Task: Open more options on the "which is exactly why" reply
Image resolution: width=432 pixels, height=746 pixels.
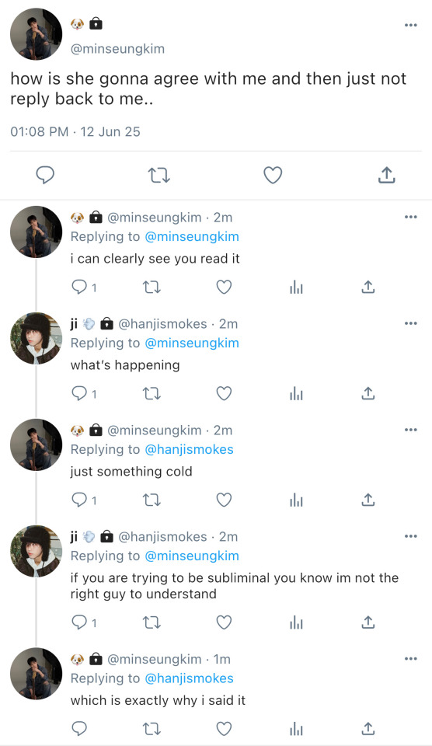Action: pyautogui.click(x=410, y=659)
